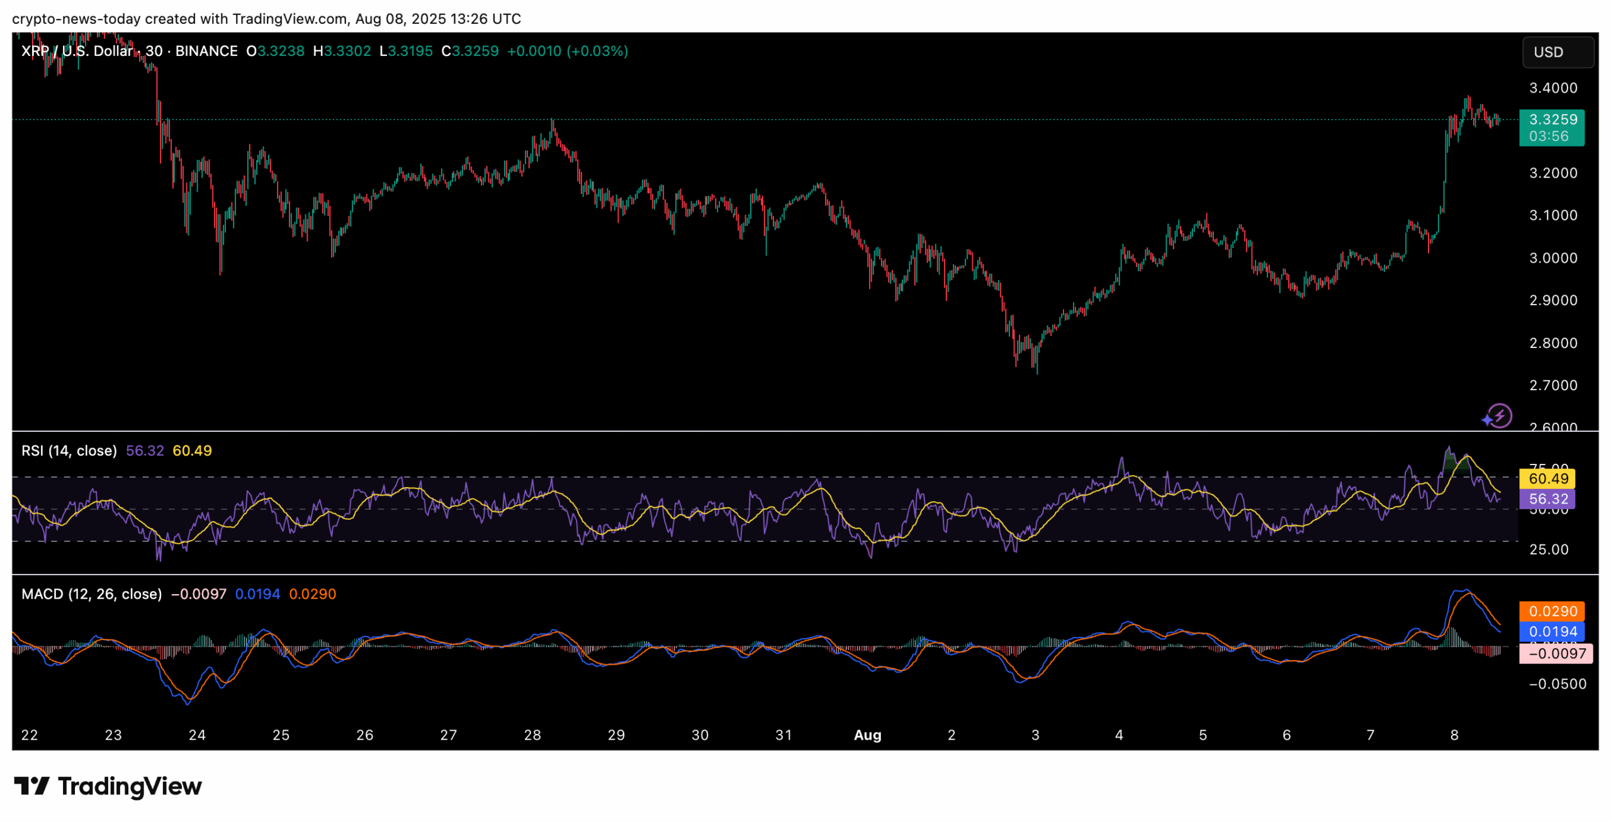The image size is (1611, 822).
Task: Select the XRP / U.S. Dollar symbol title
Action: tap(77, 51)
